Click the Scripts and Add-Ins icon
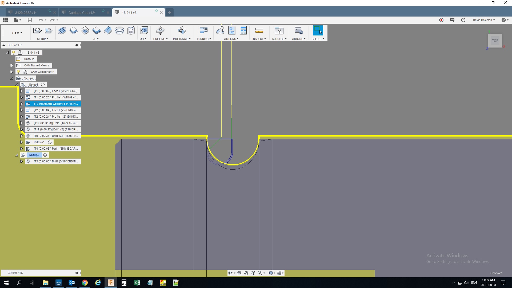Image resolution: width=512 pixels, height=288 pixels. pos(299,31)
